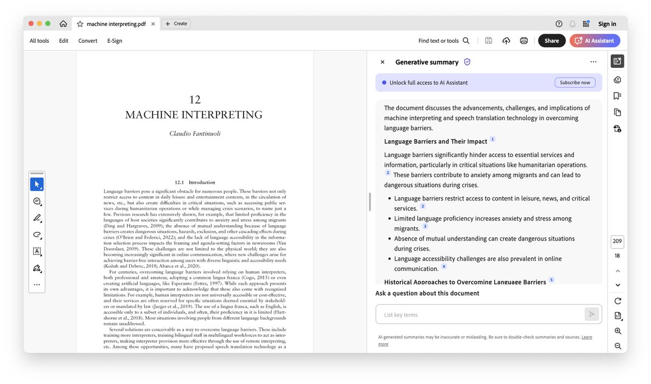This screenshot has height=384, width=651.
Task: Click 'Unlock full access to AI Assistant' text
Action: click(429, 83)
